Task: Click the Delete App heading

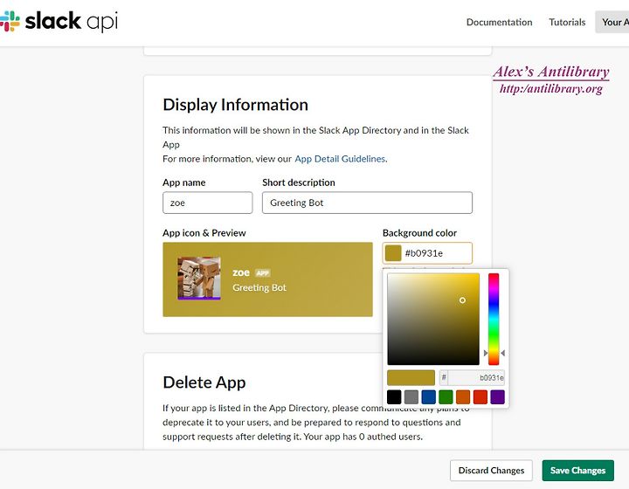Action: coord(204,382)
